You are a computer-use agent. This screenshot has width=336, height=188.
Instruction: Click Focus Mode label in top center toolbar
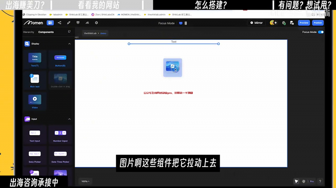[166, 23]
